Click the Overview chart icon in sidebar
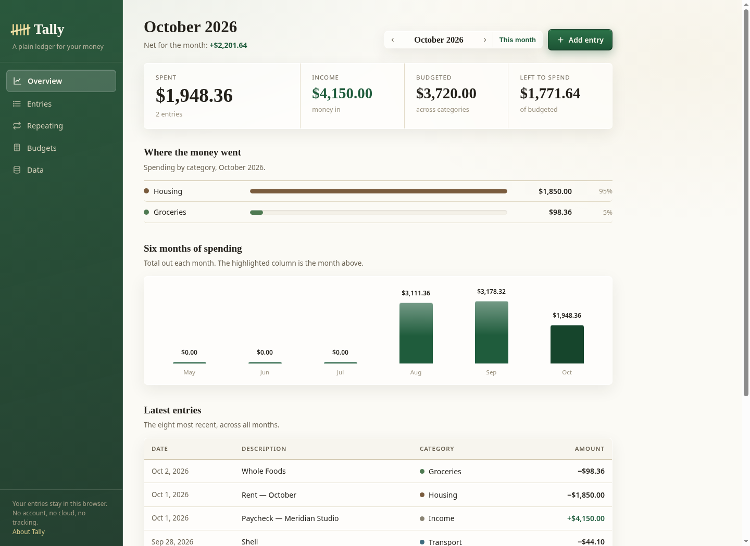 pos(17,81)
